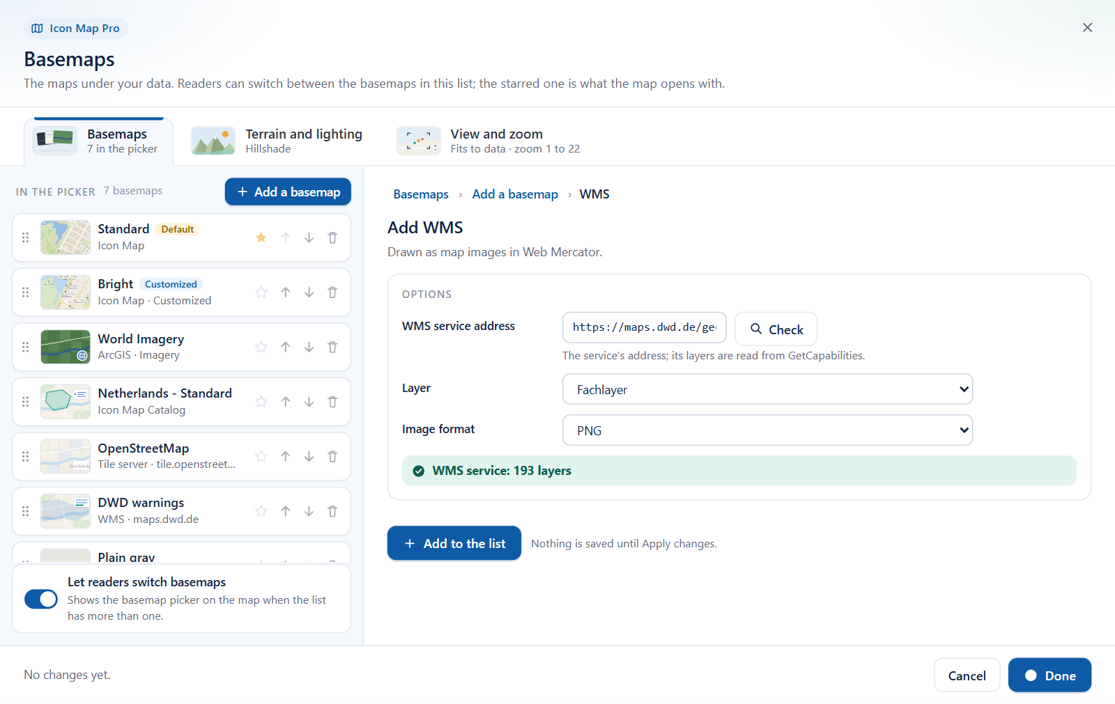The height and width of the screenshot is (704, 1115).
Task: Click the star on Standard basemap
Action: click(x=261, y=237)
